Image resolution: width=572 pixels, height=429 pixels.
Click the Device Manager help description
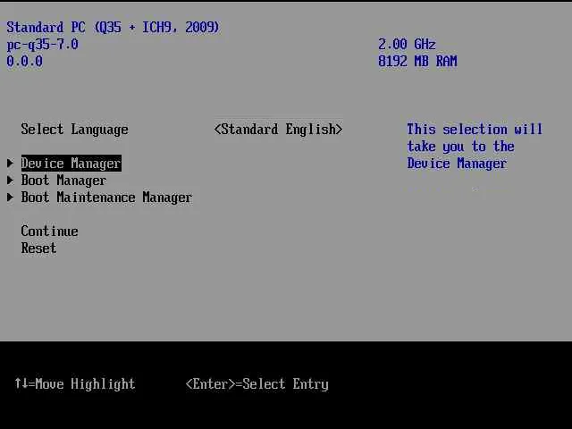[x=475, y=147]
